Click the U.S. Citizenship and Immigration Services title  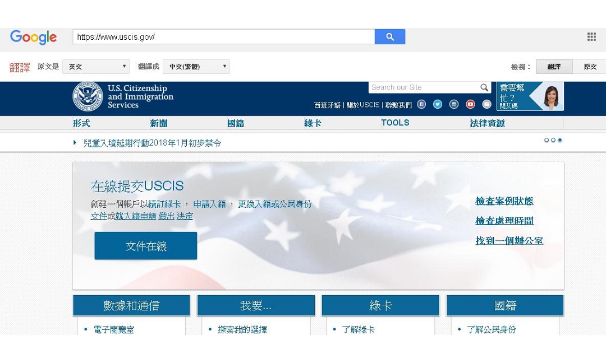pos(141,96)
